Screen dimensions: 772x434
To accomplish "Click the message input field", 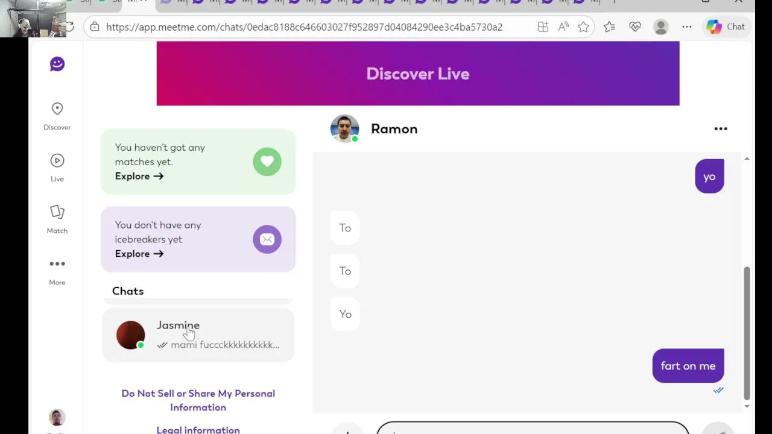I will pyautogui.click(x=533, y=428).
